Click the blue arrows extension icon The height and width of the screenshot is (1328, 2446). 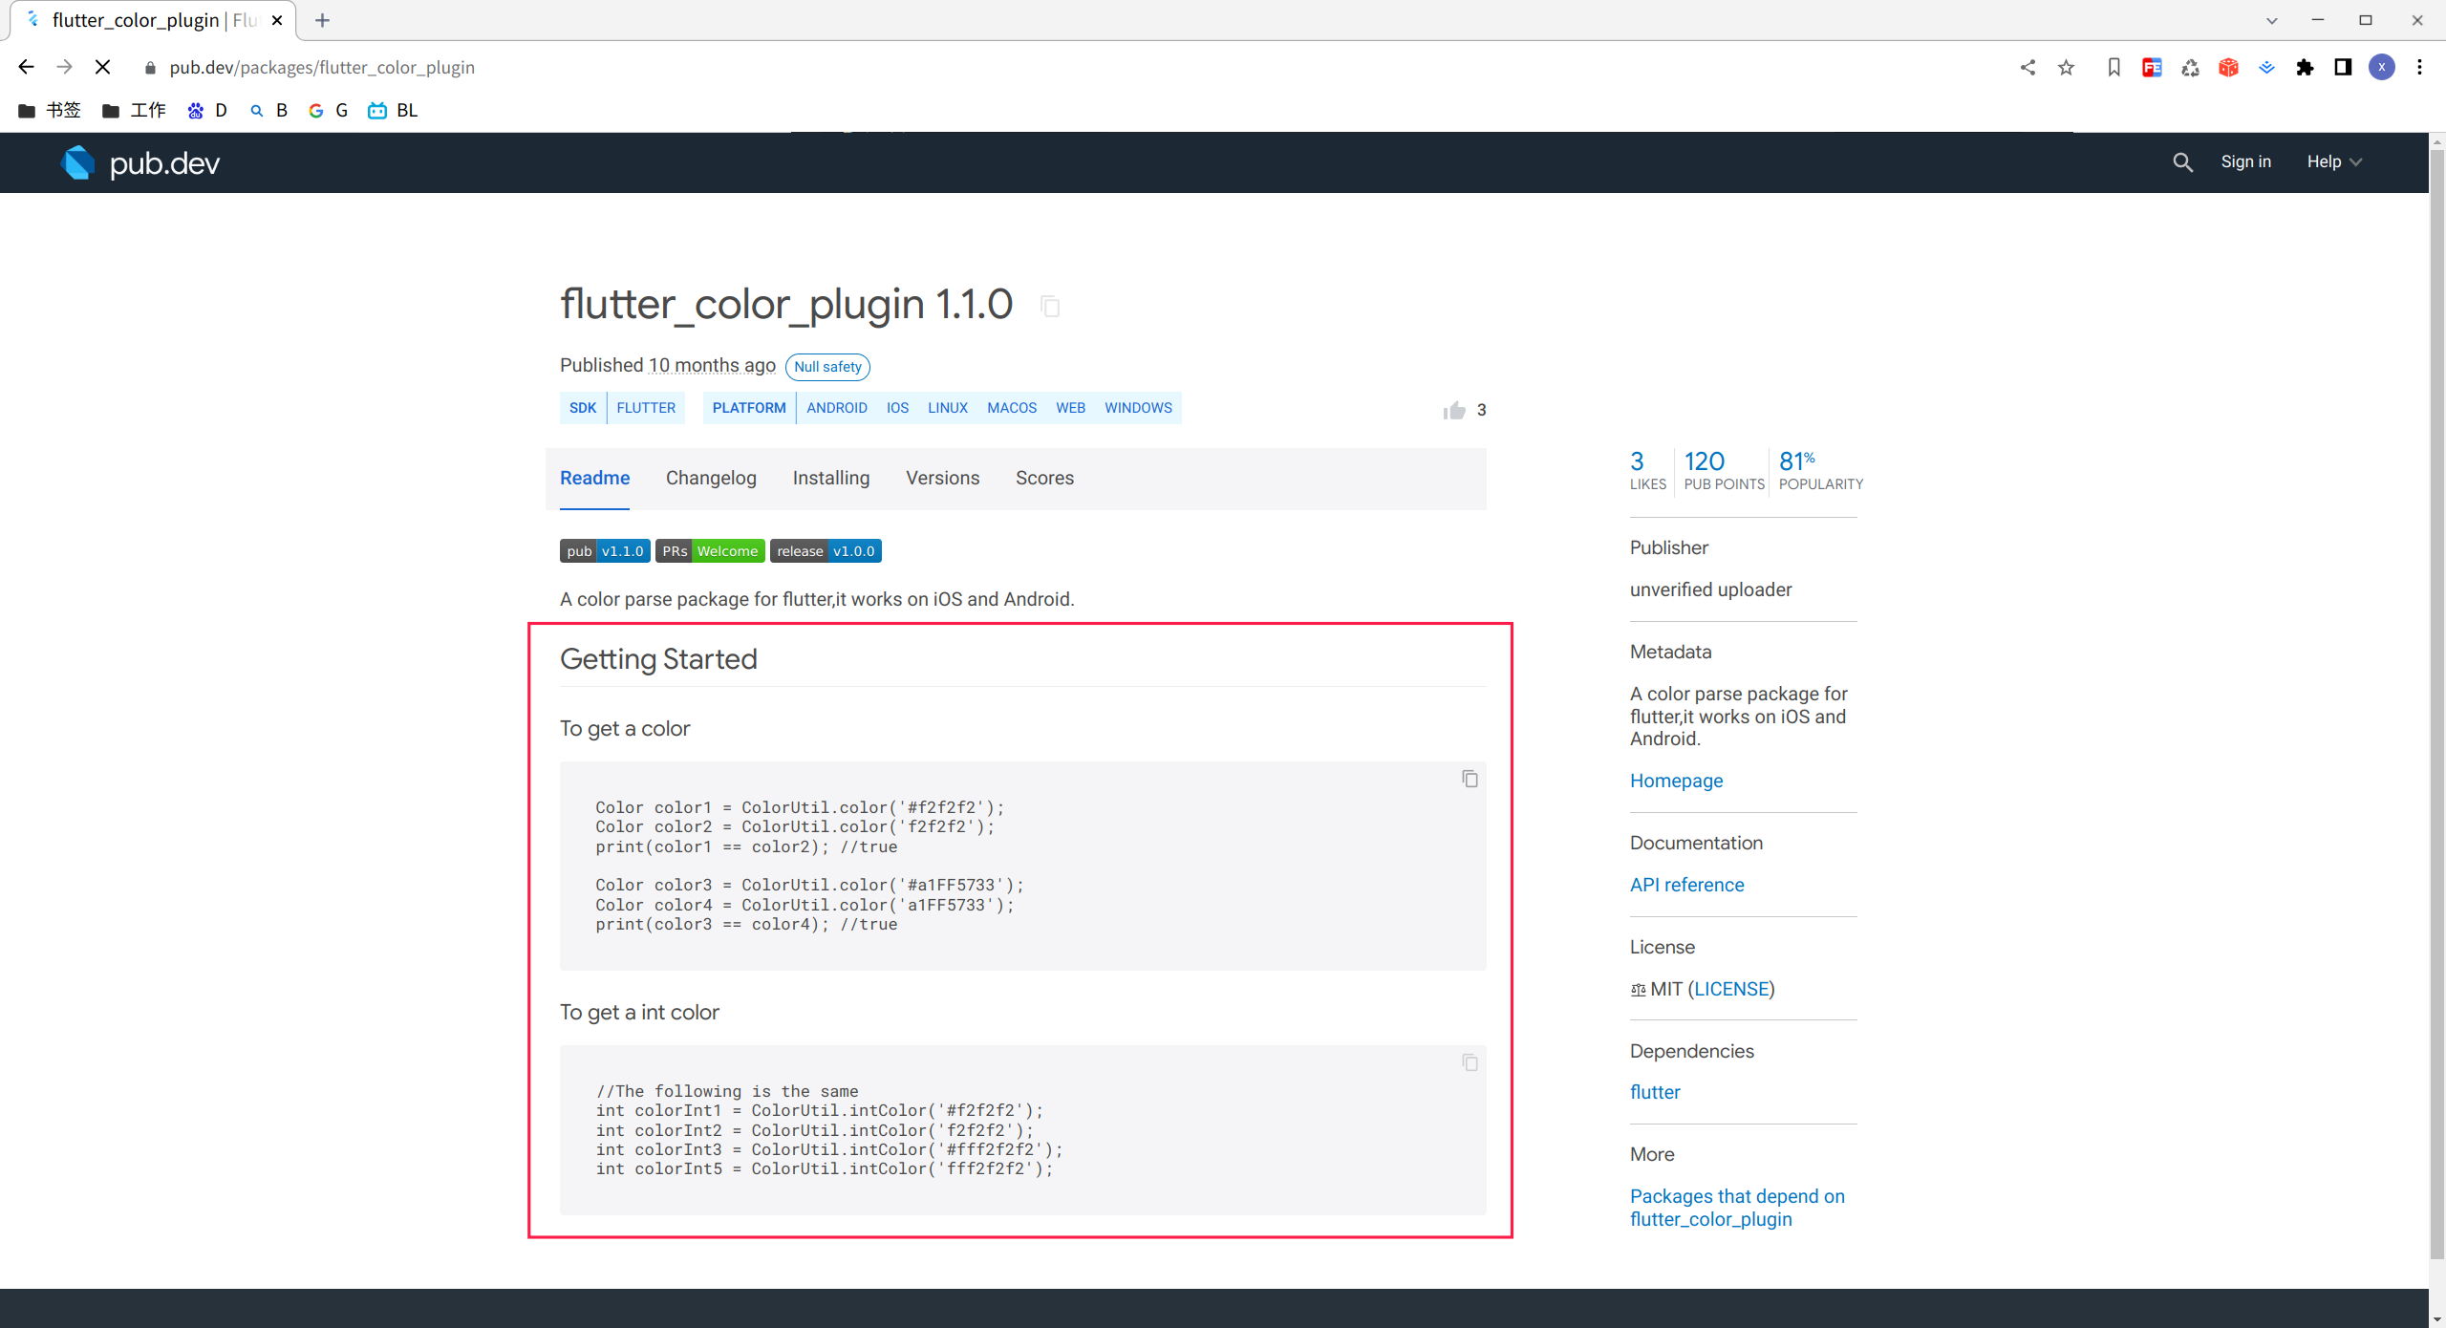pyautogui.click(x=2266, y=67)
